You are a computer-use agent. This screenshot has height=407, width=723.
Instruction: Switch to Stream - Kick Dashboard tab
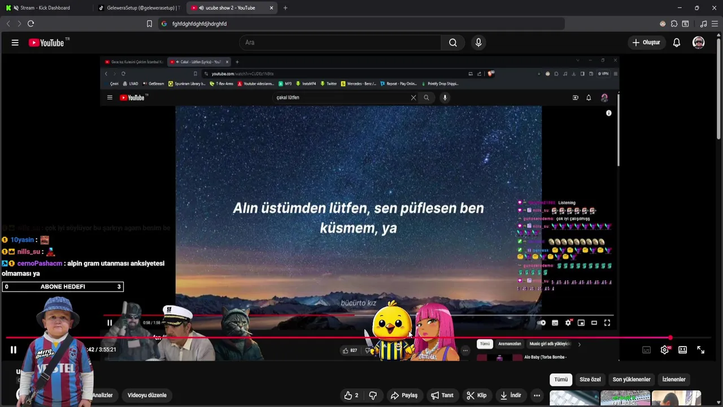(45, 8)
